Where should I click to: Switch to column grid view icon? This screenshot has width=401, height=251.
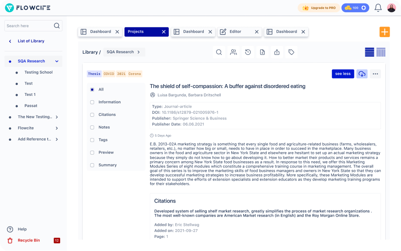click(381, 52)
